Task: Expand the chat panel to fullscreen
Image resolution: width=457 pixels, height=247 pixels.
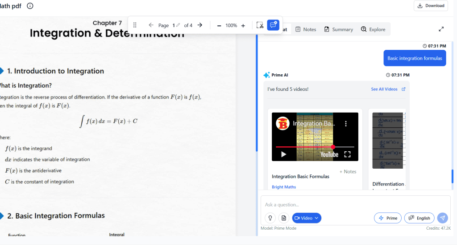Action: click(441, 29)
